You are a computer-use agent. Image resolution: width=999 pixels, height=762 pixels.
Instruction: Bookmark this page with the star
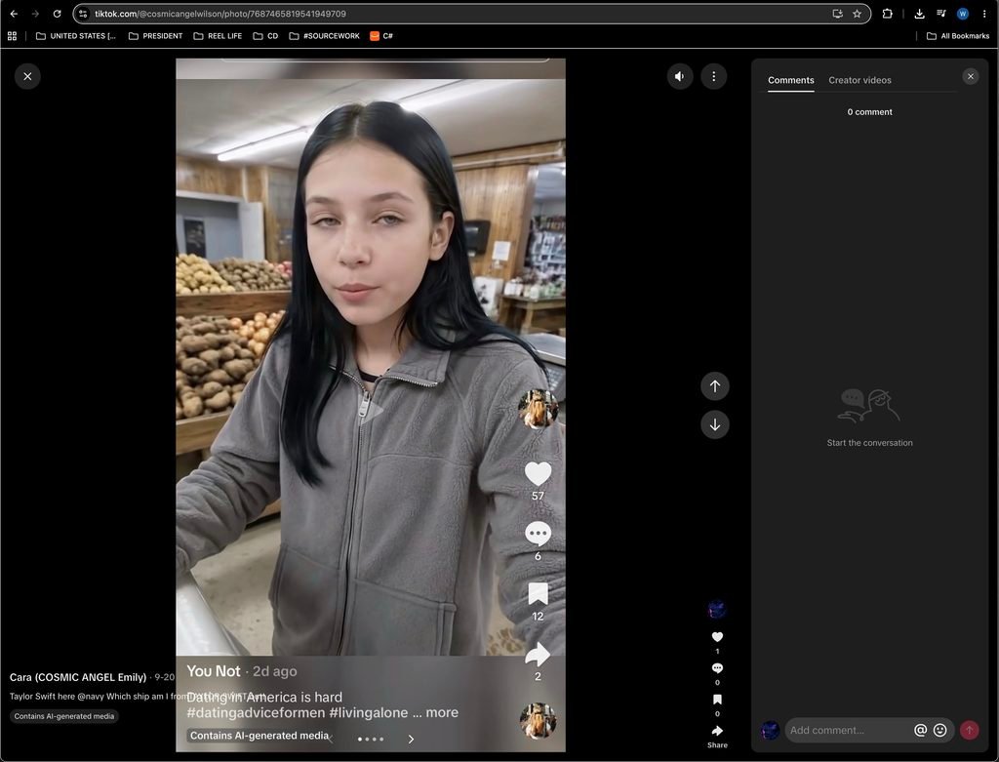[x=857, y=14]
